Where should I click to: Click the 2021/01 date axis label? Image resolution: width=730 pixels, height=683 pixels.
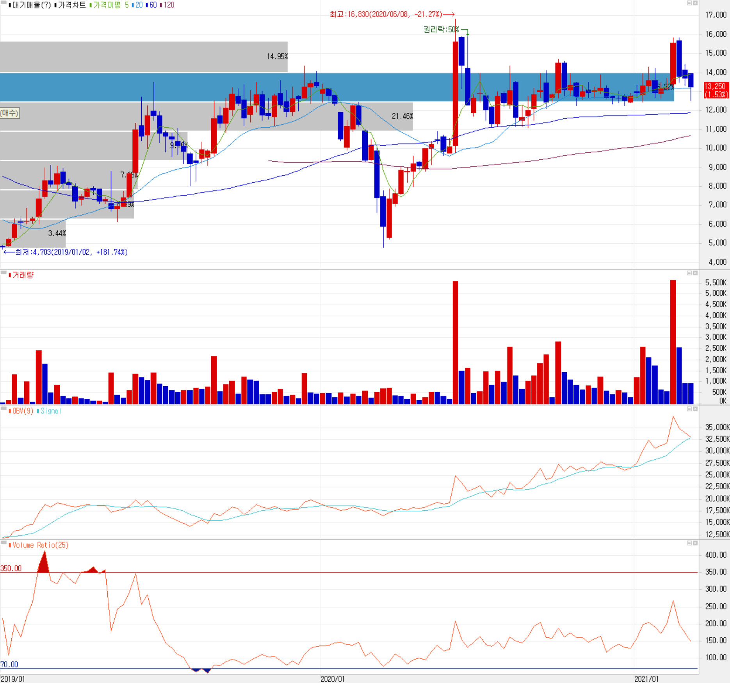tap(646, 679)
